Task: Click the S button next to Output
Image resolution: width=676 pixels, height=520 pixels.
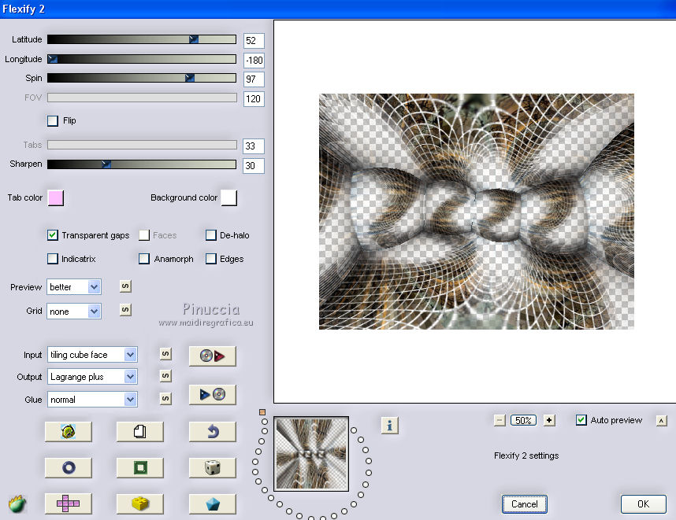Action: click(x=165, y=376)
